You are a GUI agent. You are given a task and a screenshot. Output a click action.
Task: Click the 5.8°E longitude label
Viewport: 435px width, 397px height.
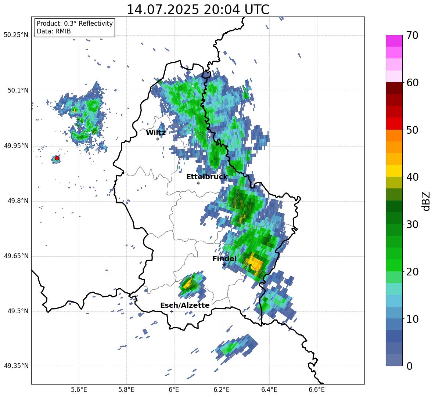click(126, 390)
